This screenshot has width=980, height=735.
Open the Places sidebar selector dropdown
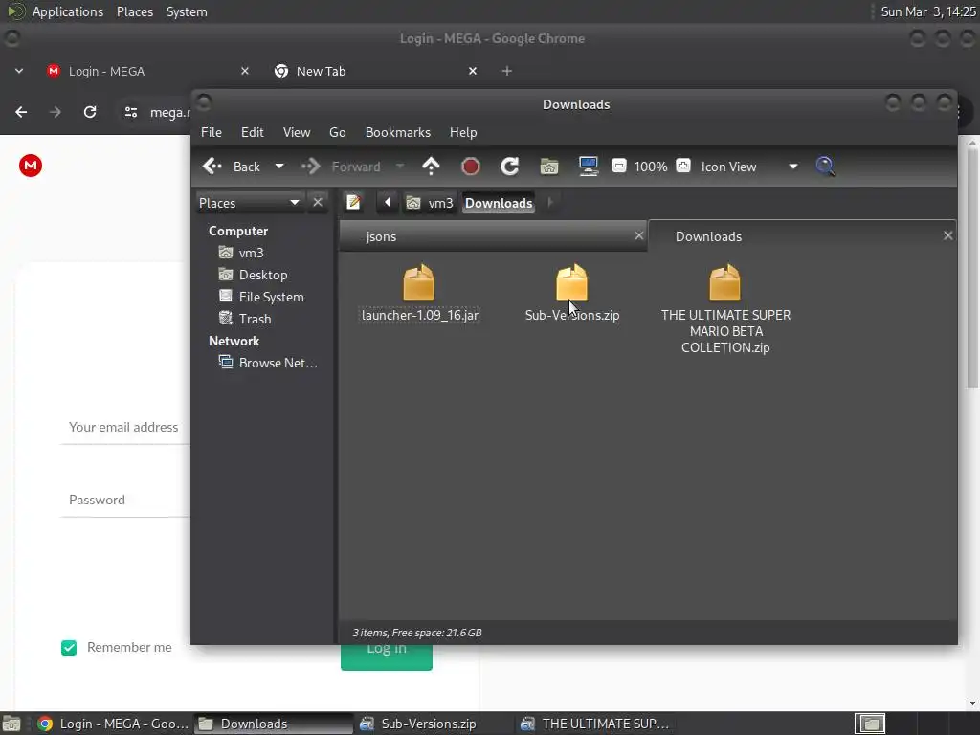(x=250, y=203)
